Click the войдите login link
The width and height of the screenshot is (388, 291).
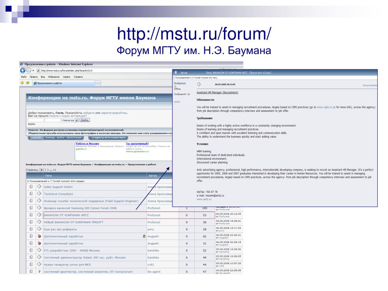pos(89,113)
